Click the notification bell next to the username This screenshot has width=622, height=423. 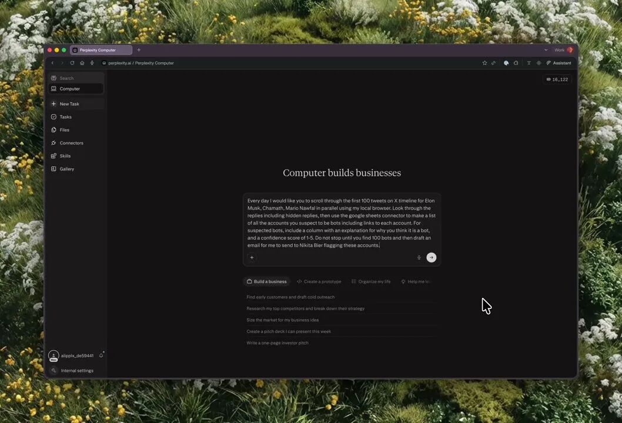tap(101, 355)
